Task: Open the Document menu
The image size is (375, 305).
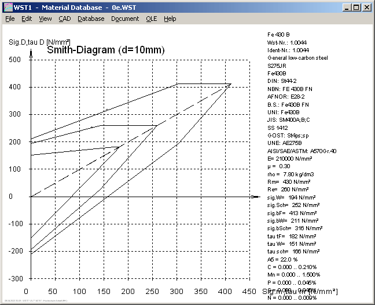Action: (125, 19)
